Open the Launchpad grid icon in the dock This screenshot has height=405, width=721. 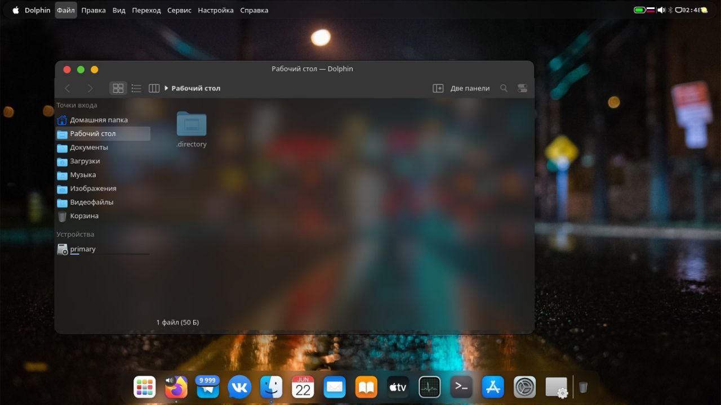144,387
